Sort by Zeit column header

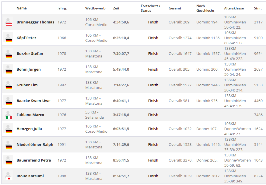click(116, 8)
